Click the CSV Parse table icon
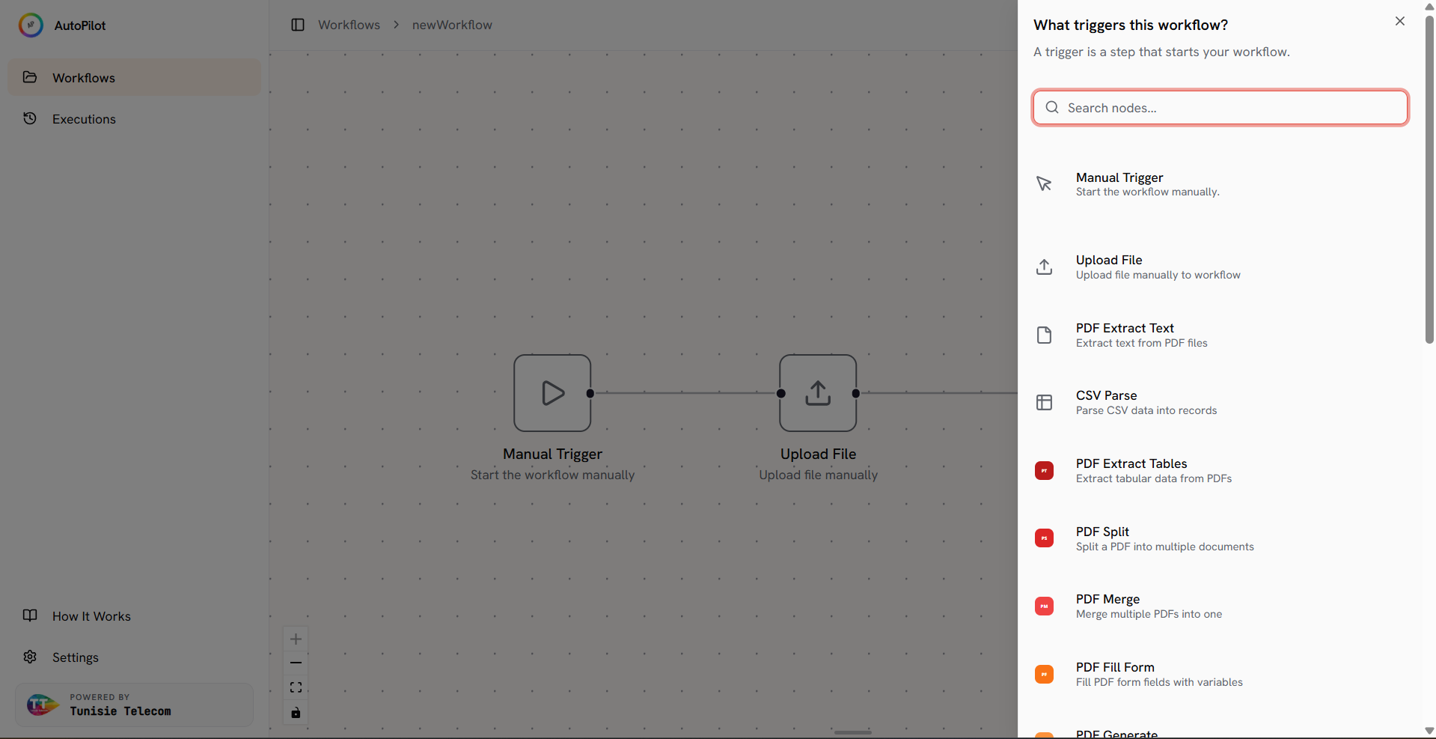The height and width of the screenshot is (739, 1436). click(x=1044, y=402)
